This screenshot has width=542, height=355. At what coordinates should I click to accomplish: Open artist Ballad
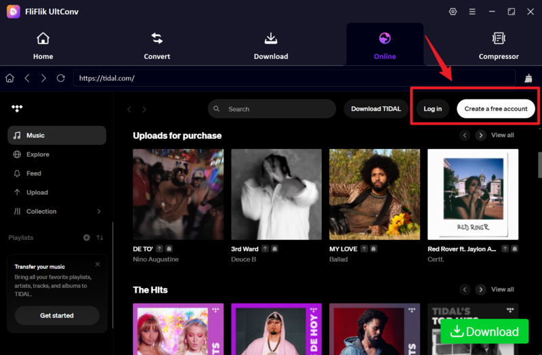(x=338, y=259)
